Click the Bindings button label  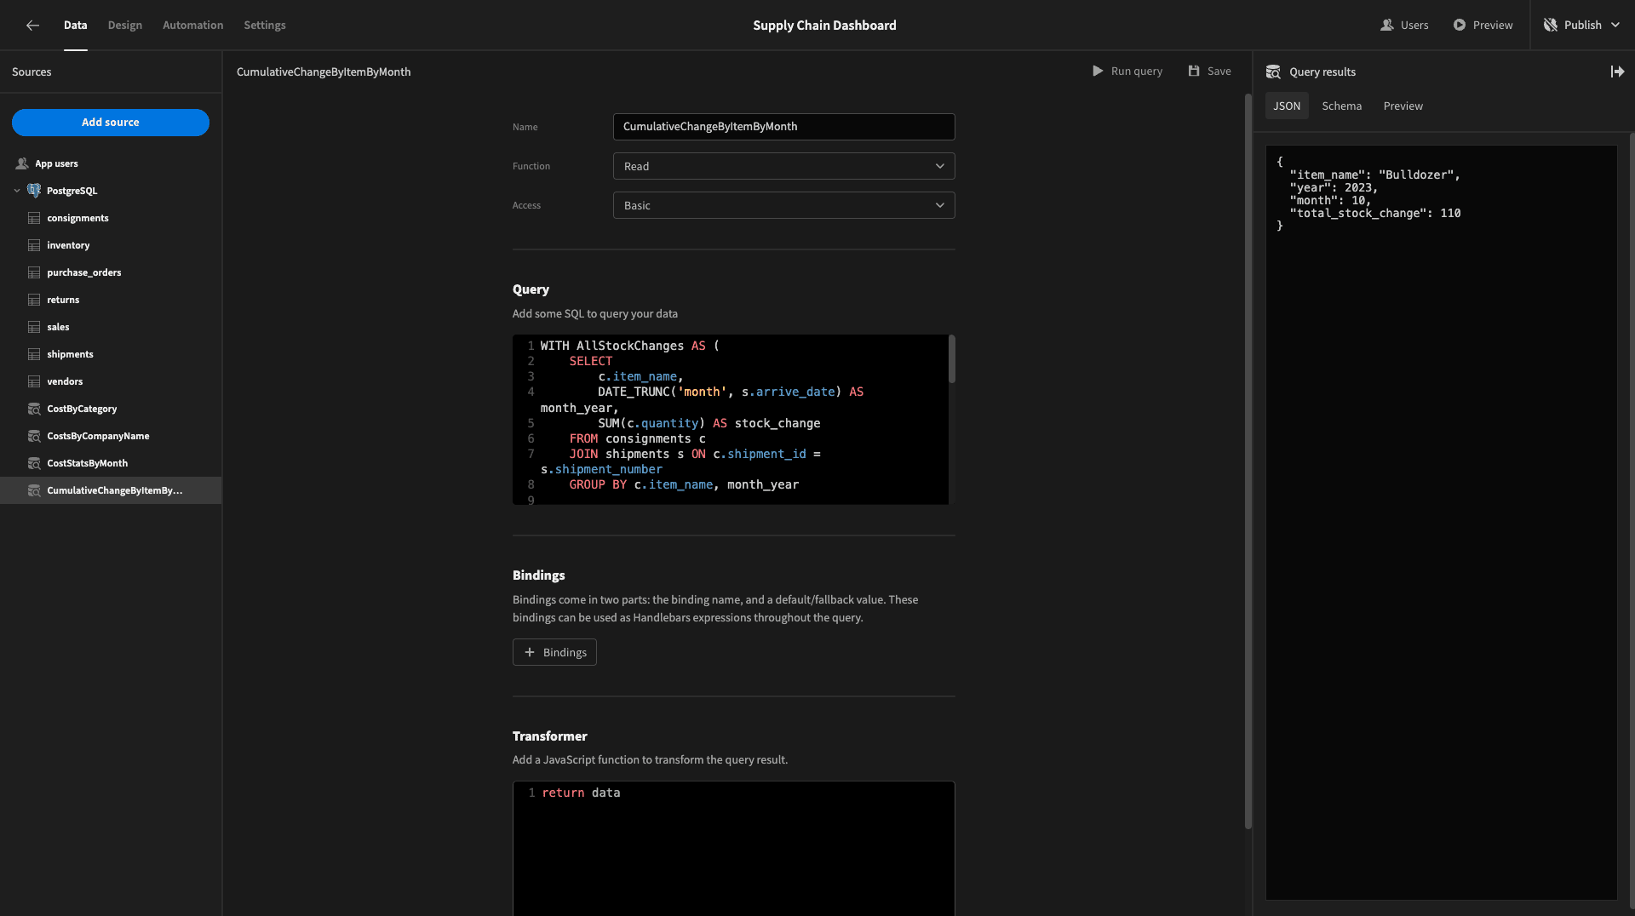click(565, 652)
